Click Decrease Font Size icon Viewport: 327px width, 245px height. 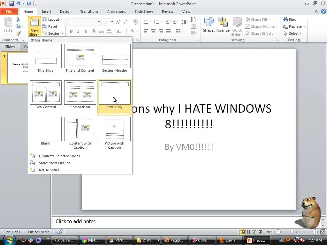[125, 22]
